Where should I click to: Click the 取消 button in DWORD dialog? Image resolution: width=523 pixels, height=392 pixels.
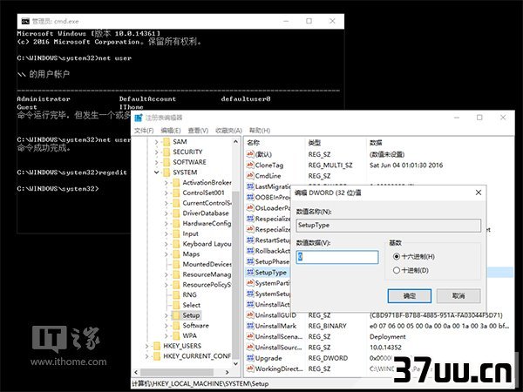[x=458, y=296]
